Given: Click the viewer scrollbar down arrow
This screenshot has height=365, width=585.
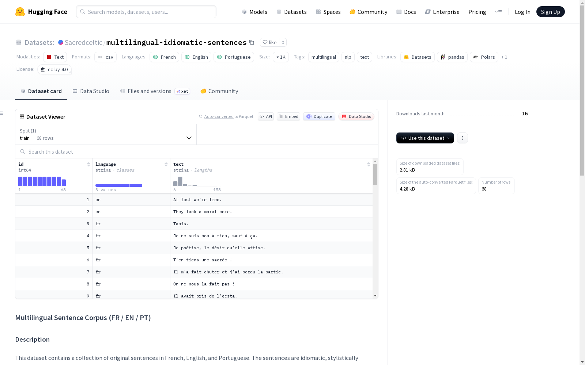Looking at the screenshot, I should pyautogui.click(x=375, y=296).
